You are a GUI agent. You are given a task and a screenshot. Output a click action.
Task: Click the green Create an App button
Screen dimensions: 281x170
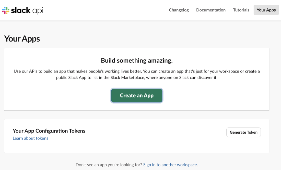click(137, 95)
